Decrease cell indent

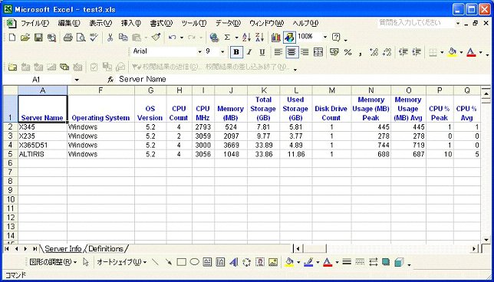click(403, 52)
